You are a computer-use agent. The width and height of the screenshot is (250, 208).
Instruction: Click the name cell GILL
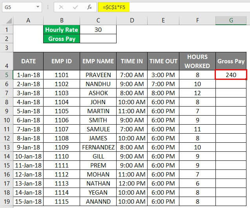(98, 156)
